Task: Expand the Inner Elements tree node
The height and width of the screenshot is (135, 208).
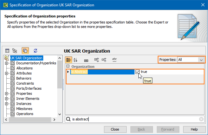Action: 7,99
